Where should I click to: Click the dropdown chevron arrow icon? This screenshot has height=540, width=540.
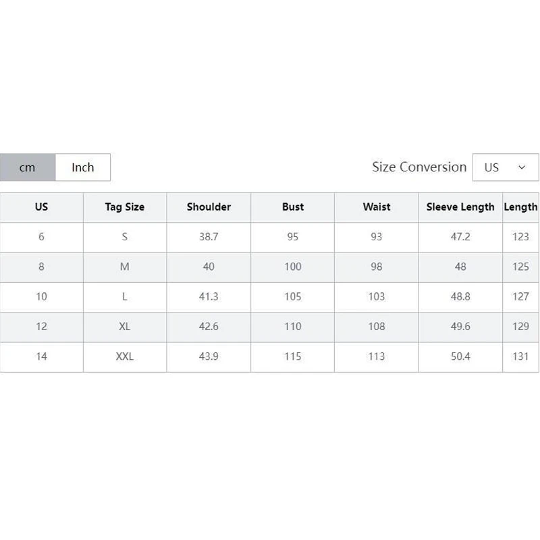[522, 167]
